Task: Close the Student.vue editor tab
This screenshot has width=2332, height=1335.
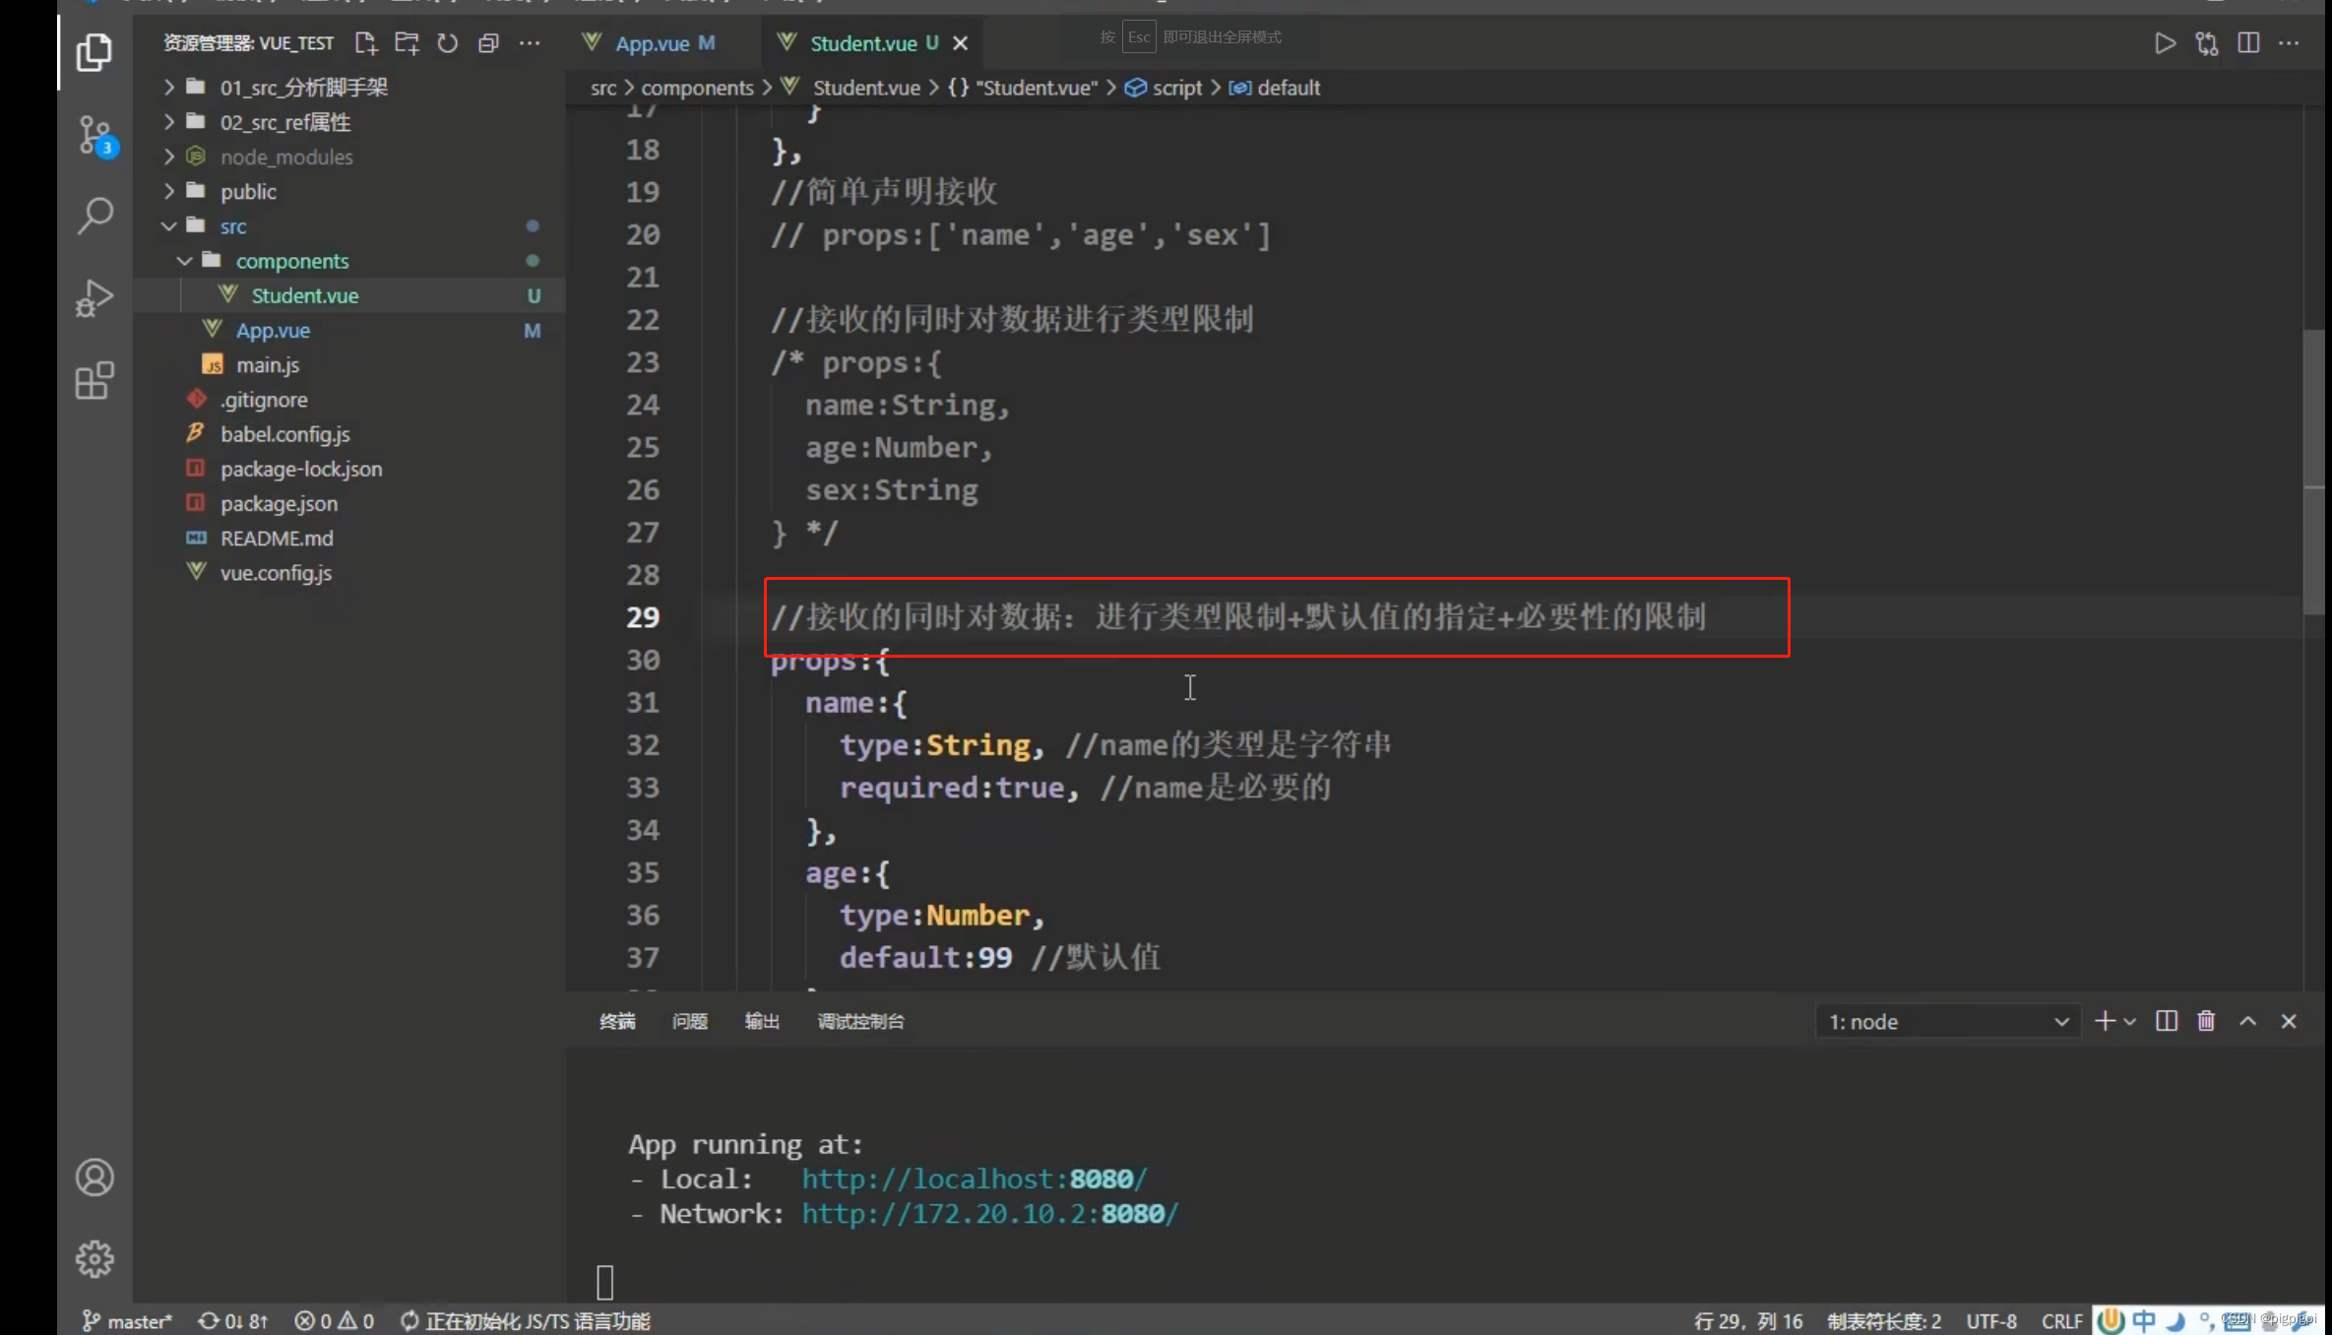Action: (x=961, y=43)
